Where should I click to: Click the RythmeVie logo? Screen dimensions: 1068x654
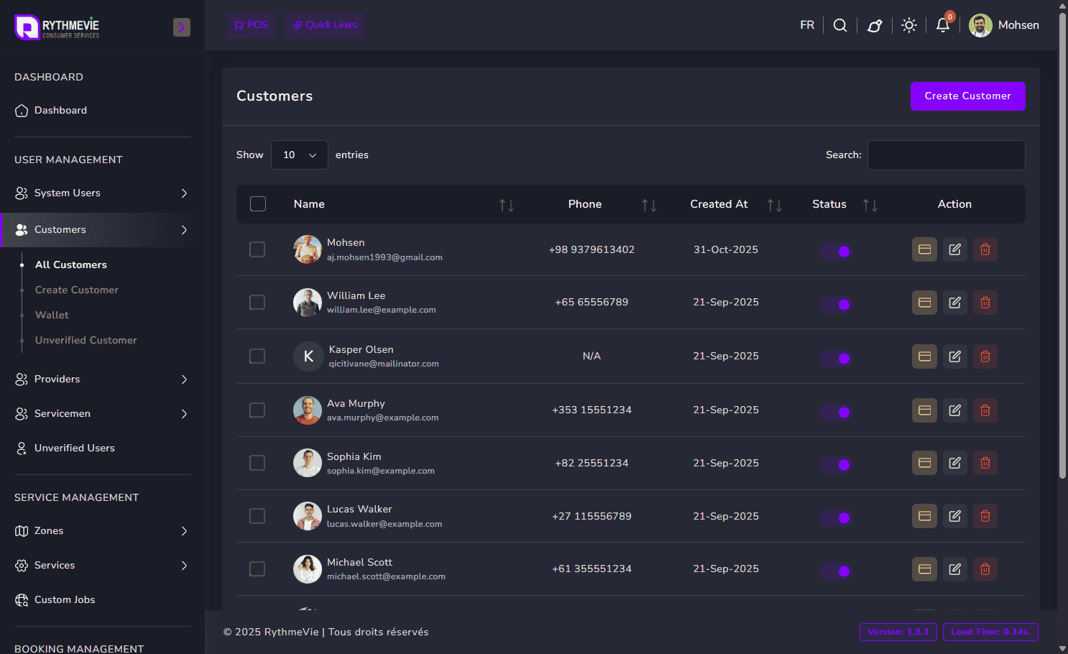[x=57, y=27]
